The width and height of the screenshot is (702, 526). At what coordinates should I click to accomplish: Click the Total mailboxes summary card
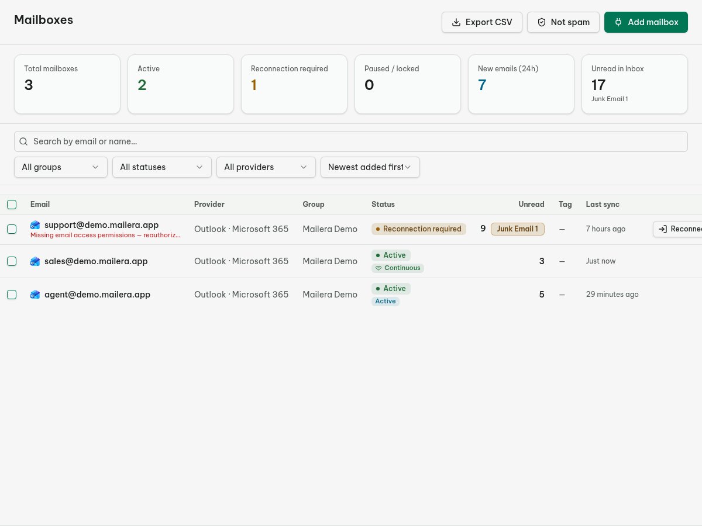tap(67, 84)
